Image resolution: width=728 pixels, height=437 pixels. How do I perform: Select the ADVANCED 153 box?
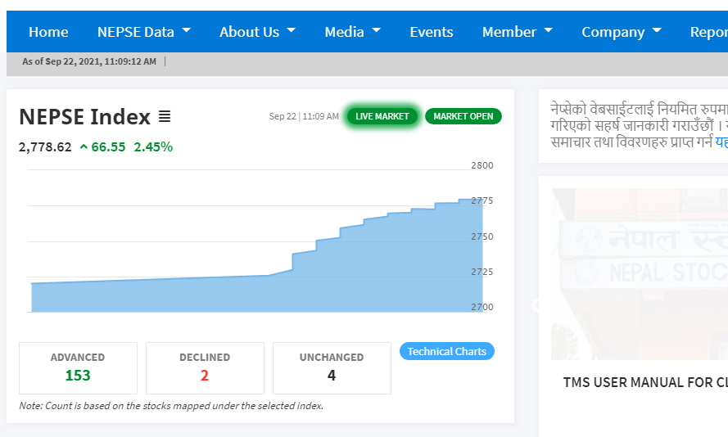pyautogui.click(x=78, y=368)
